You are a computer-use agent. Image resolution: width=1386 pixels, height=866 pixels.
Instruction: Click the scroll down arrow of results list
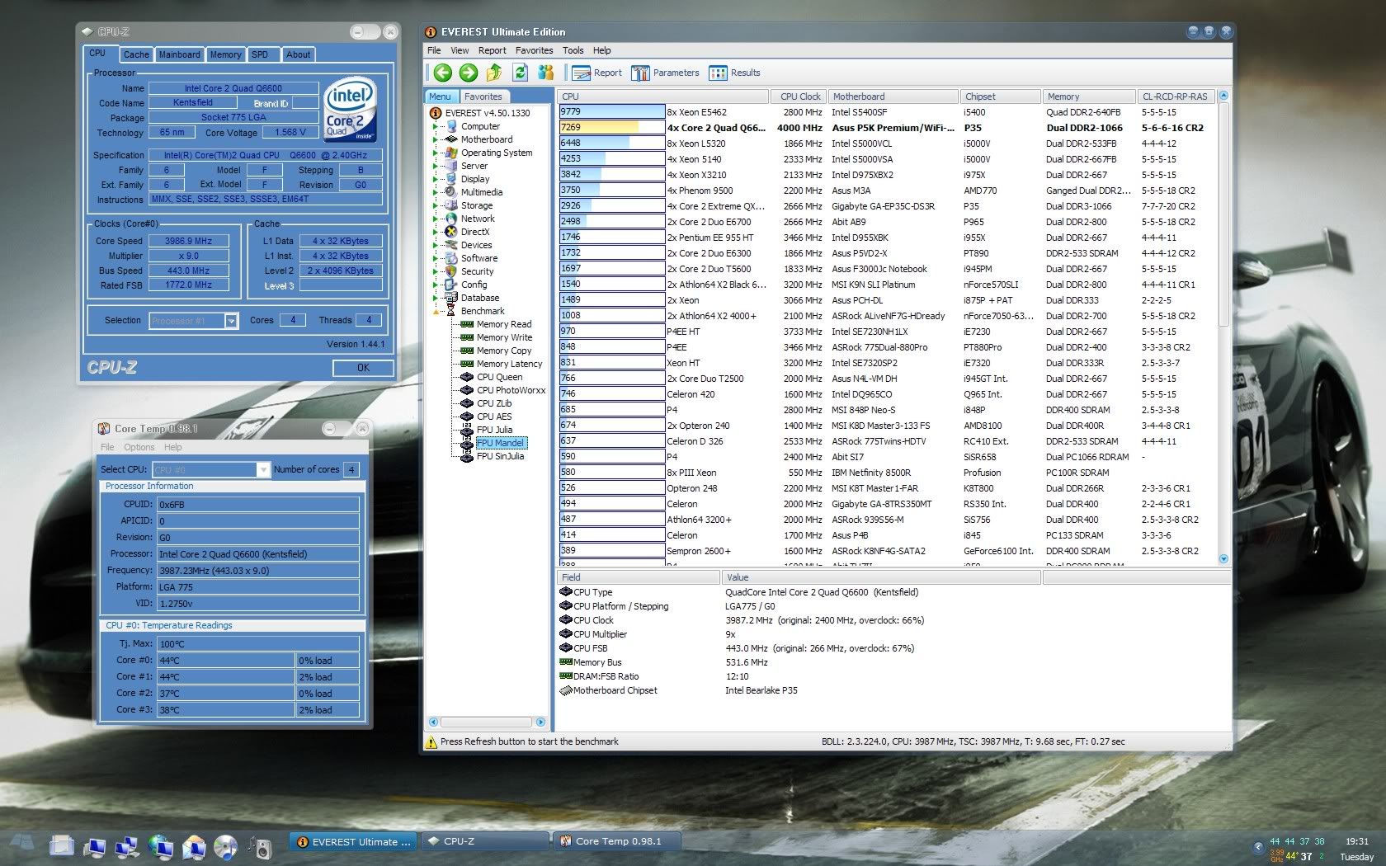(x=1223, y=558)
